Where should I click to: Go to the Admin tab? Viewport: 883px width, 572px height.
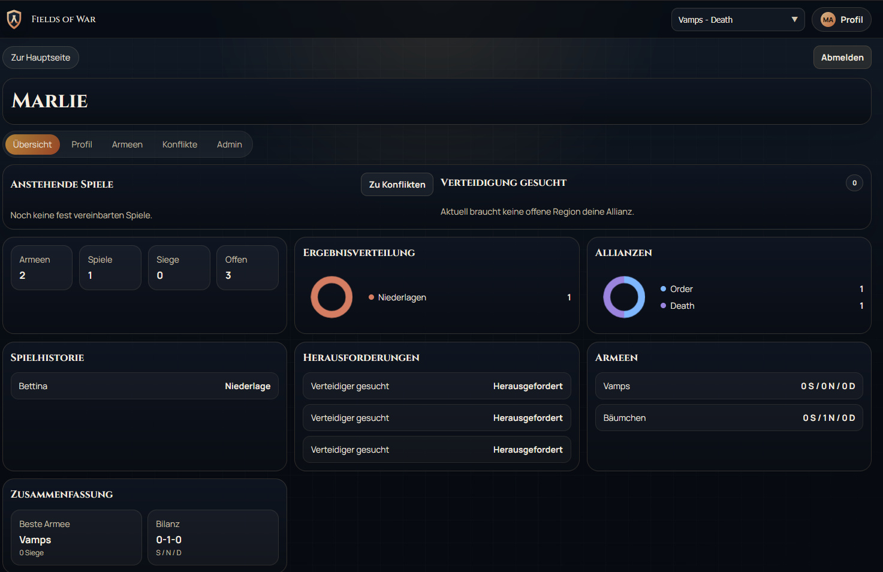click(229, 144)
